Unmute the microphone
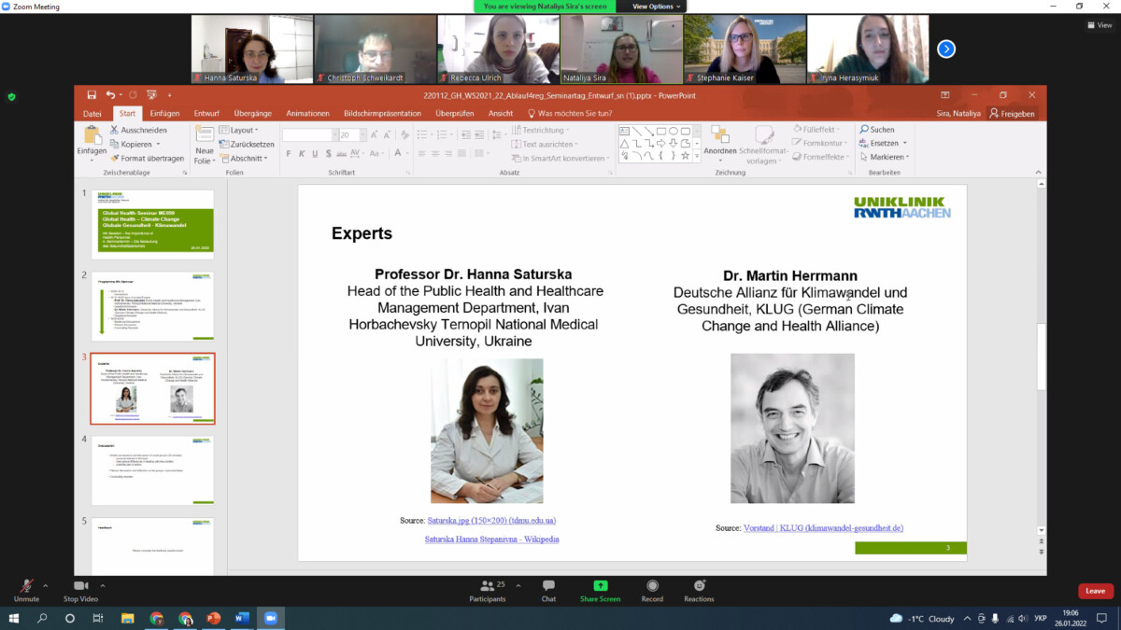 (26, 586)
